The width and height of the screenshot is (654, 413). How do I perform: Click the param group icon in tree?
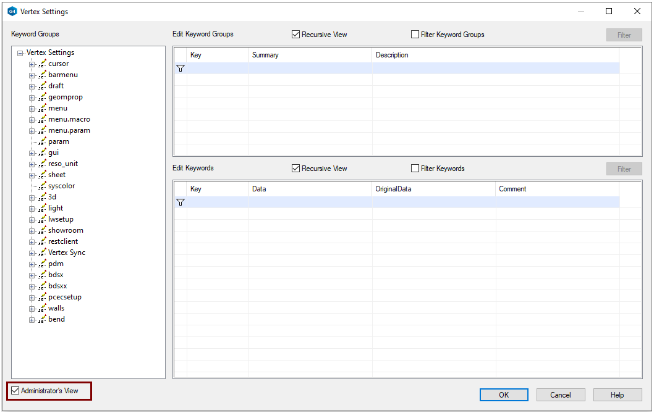click(43, 141)
